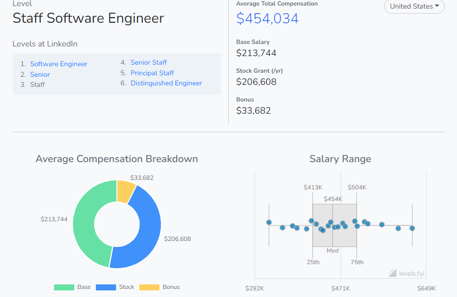Click the Stock Grant (/yr) label
457x297 pixels.
coord(260,71)
